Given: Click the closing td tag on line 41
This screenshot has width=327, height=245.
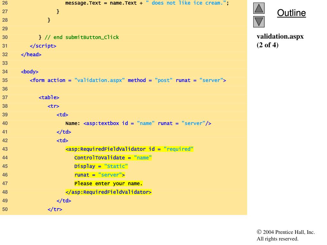Looking at the screenshot, I should tap(64, 132).
